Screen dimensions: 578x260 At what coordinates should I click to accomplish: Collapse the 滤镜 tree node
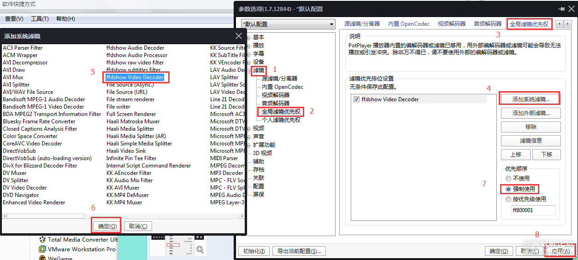[x=249, y=70]
